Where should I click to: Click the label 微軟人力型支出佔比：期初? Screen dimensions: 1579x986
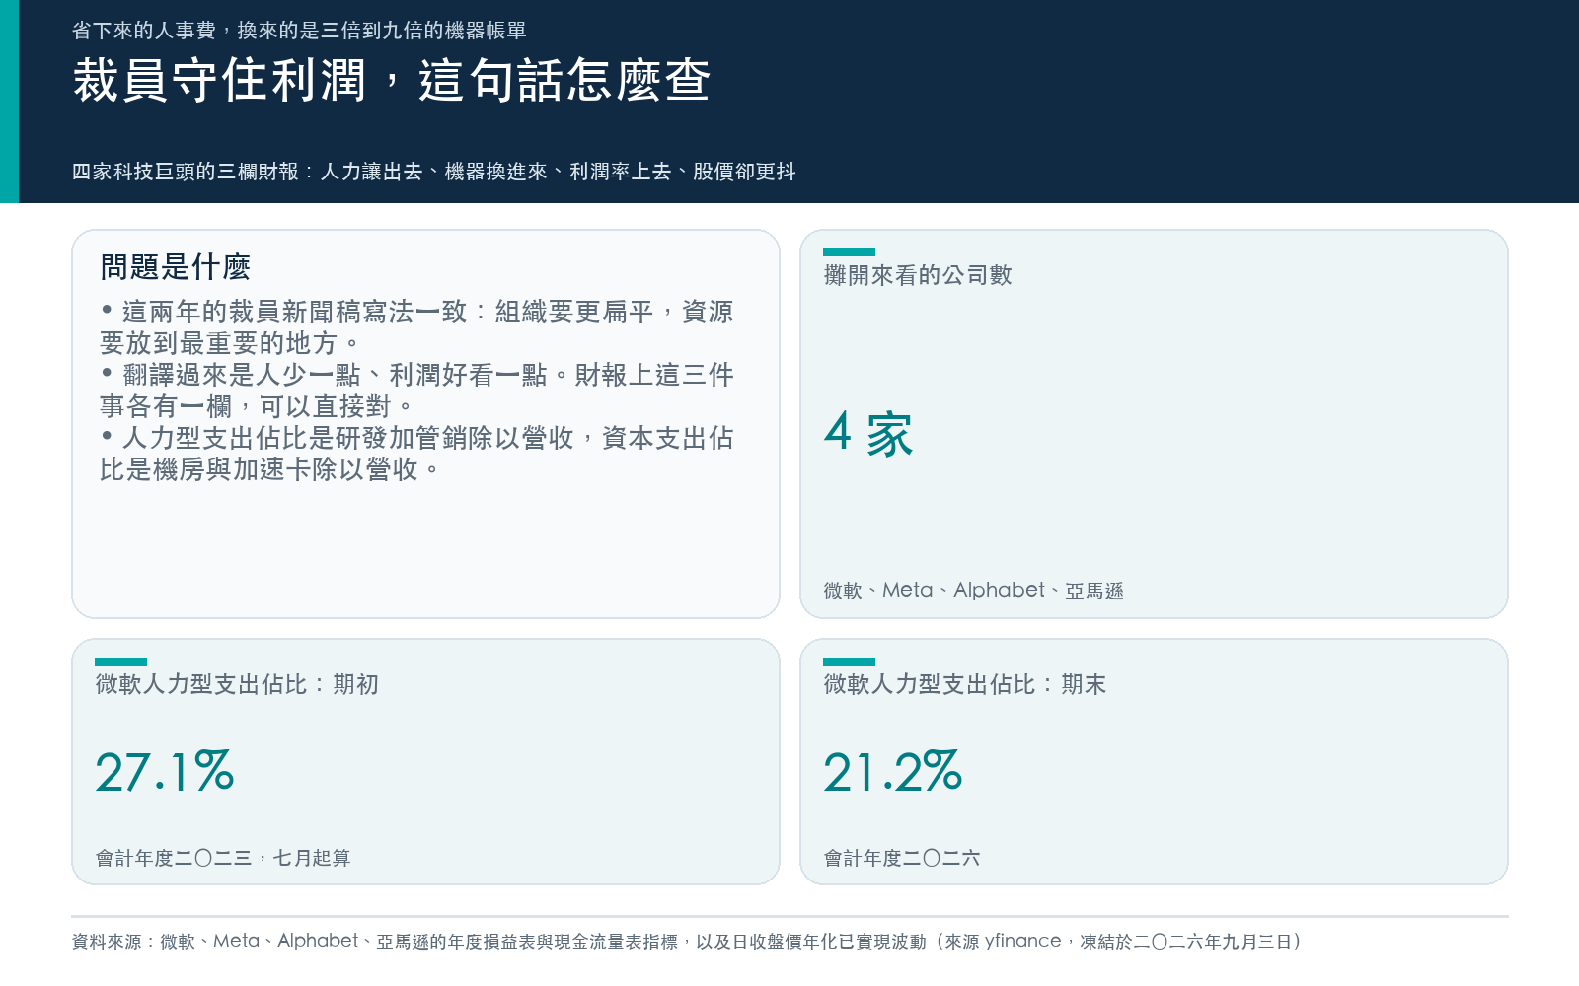click(x=237, y=684)
